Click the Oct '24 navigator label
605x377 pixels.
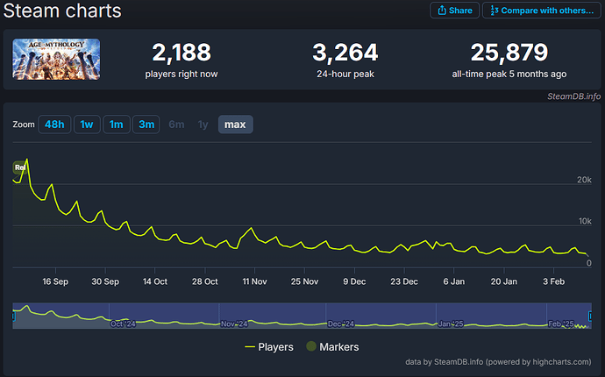[x=123, y=324]
